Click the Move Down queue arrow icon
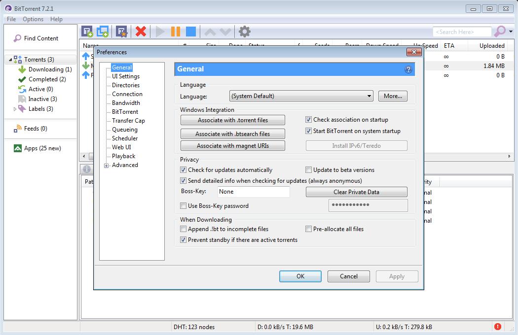Screen dimensions: 518x335 coord(225,32)
